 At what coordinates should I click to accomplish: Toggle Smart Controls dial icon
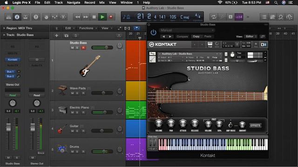[46, 17]
